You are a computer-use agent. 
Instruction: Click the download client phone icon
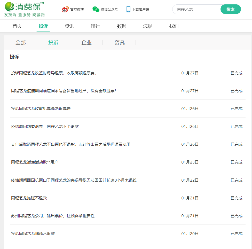[x=128, y=9]
